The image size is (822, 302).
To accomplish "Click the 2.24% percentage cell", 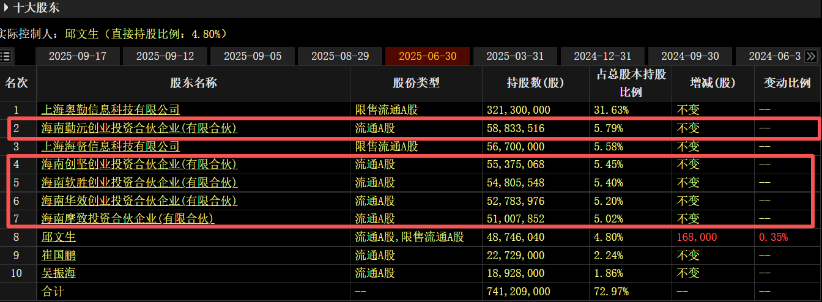I will (x=609, y=255).
